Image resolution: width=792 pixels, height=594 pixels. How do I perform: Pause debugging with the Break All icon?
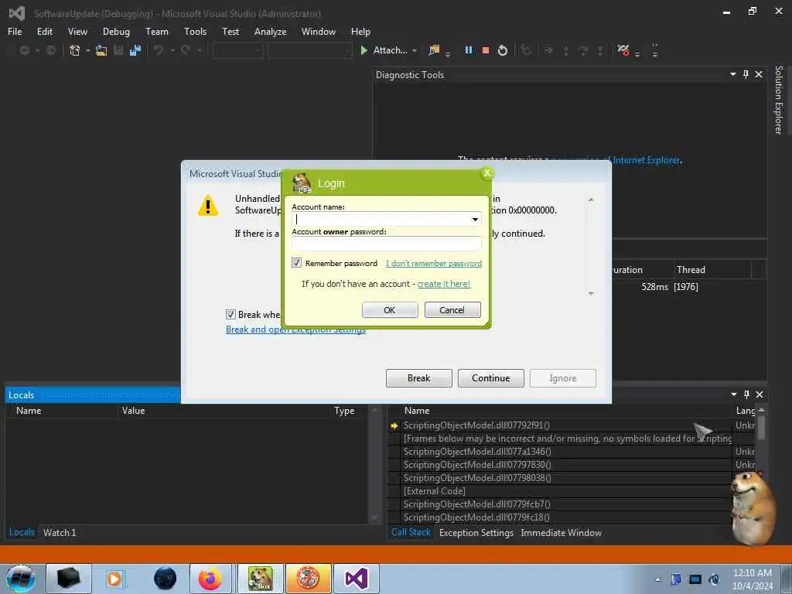click(x=469, y=50)
